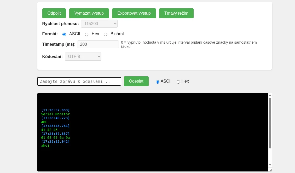The width and height of the screenshot is (295, 173).
Task: Open the Rychlost přenosu dropdown
Action: pos(99,24)
